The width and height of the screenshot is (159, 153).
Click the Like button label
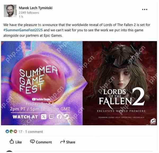pos(19,142)
